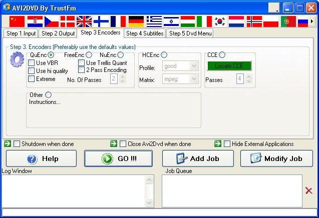Image resolution: width=319 pixels, height=218 pixels.
Task: Select the Norwegian flag language
Action: (x=254, y=21)
